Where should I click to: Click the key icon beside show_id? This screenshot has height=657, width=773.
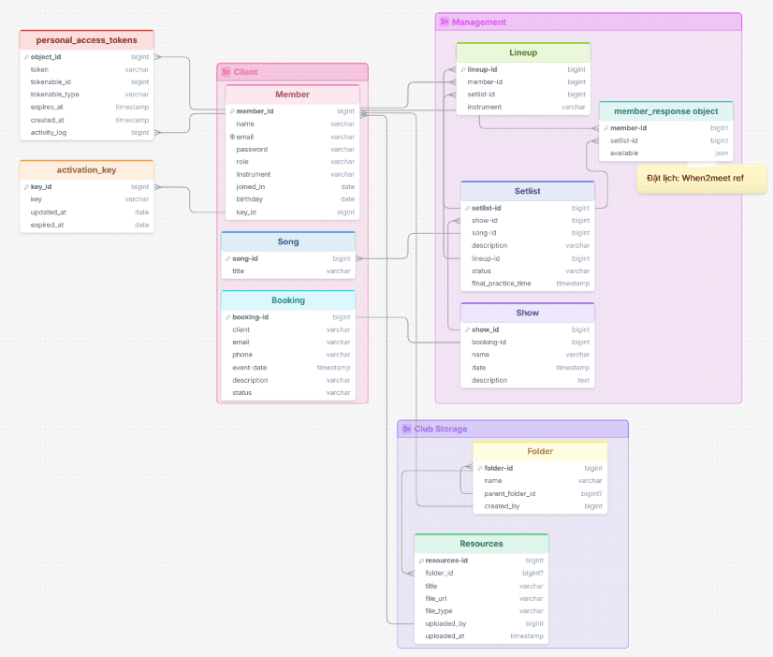pos(467,329)
